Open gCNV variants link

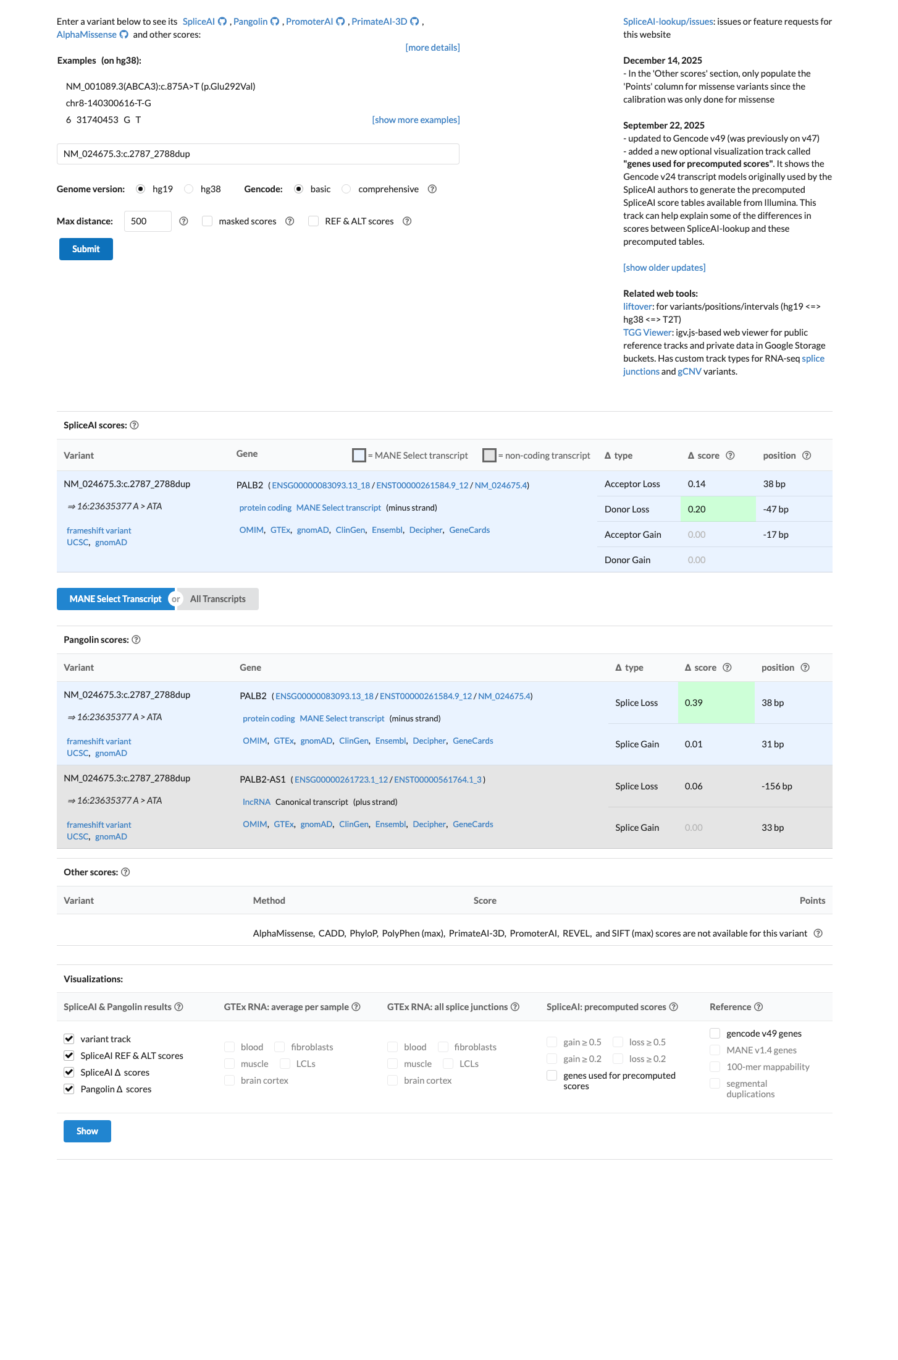coord(689,372)
